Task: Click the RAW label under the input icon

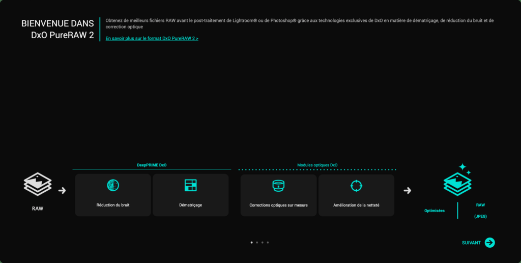Action: [38, 209]
